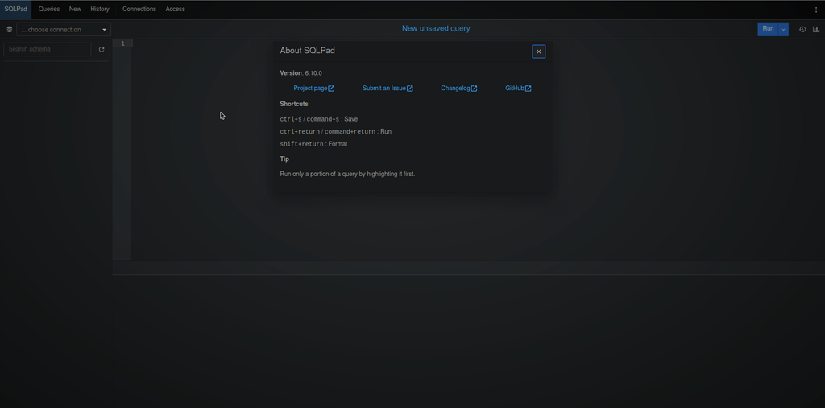Click external-link icon beside Submit an Issue
The image size is (825, 408).
click(410, 89)
